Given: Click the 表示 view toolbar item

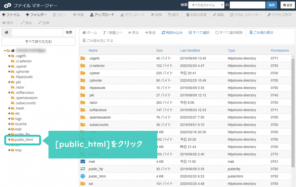Looking at the screenshot, I should click(x=8, y=23).
